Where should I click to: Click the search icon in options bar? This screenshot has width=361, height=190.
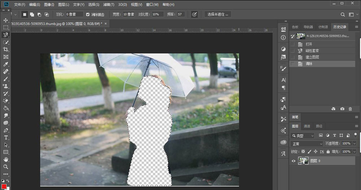[x=343, y=14]
